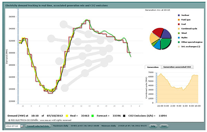Select the Nuclear label in the legend
This screenshot has height=132, width=207.
click(x=185, y=15)
